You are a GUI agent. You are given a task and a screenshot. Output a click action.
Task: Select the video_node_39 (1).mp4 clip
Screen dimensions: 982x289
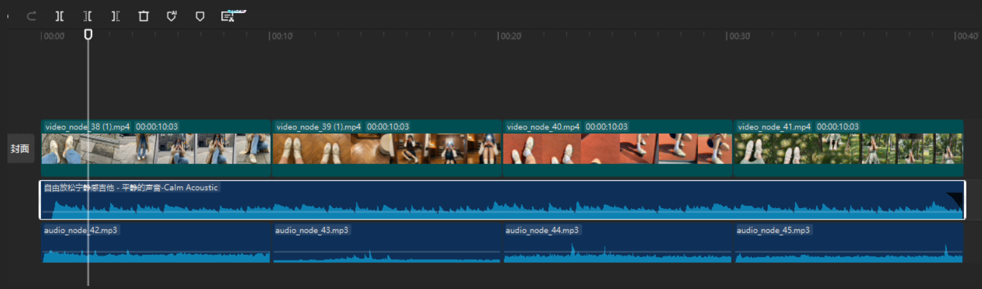[387, 148]
